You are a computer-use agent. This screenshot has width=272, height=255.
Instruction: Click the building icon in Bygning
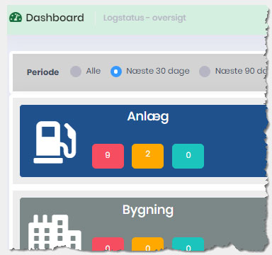pyautogui.click(x=55, y=232)
